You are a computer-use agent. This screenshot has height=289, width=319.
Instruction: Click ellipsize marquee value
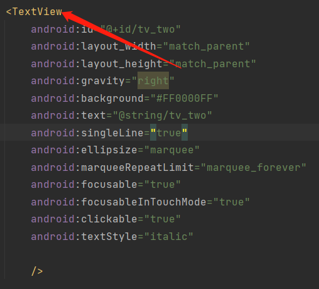(x=171, y=150)
